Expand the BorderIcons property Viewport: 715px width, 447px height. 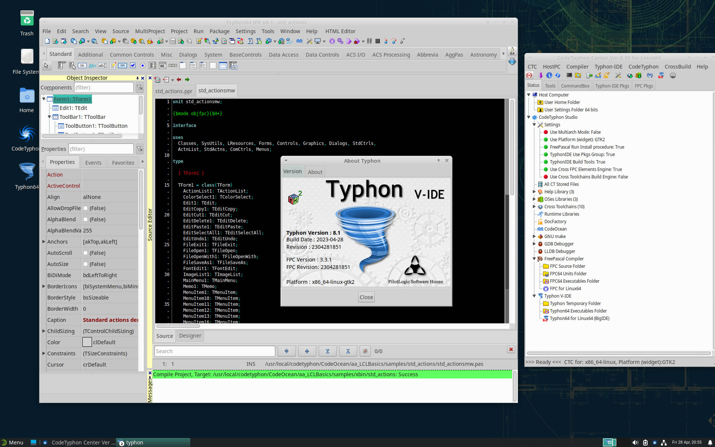(44, 286)
